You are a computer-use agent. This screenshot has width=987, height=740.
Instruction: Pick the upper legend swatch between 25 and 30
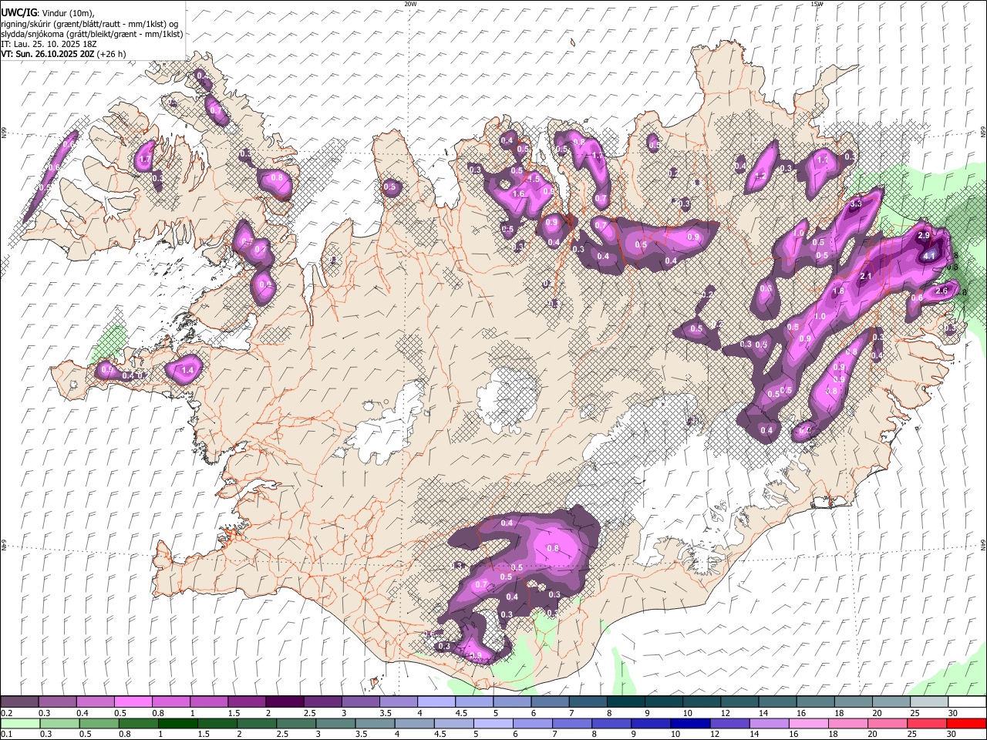(x=929, y=702)
